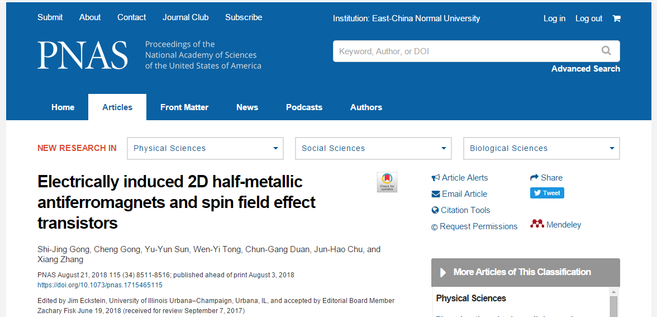Click the search magnifier icon
This screenshot has height=317, width=657.
point(606,51)
